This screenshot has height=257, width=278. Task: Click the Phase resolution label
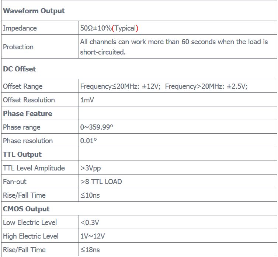pyautogui.click(x=28, y=141)
